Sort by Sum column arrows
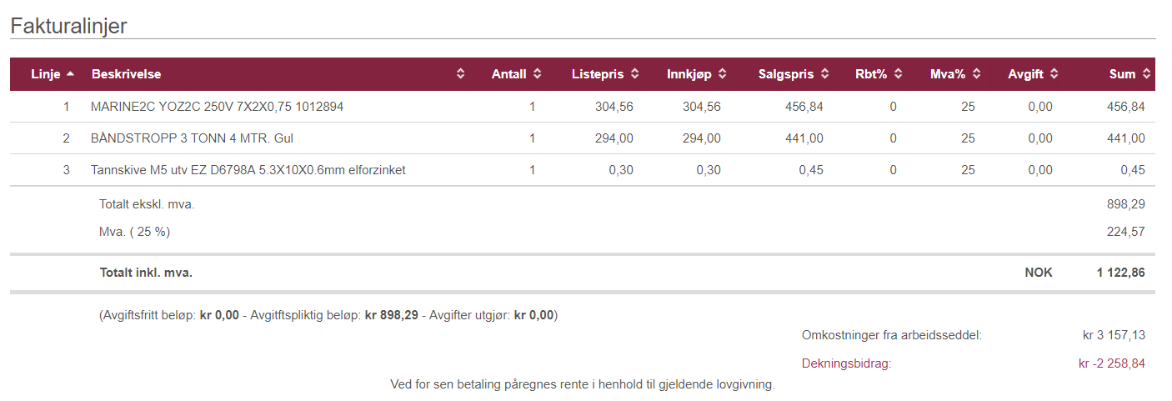 click(1147, 74)
